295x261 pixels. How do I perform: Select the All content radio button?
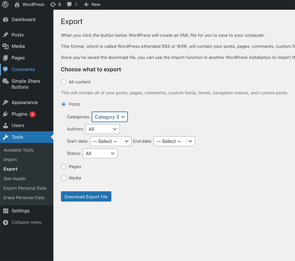point(63,82)
